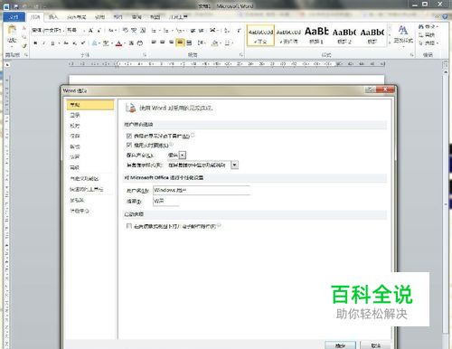
Task: Click the Show paragraph marks icon
Action: pyautogui.click(x=239, y=31)
